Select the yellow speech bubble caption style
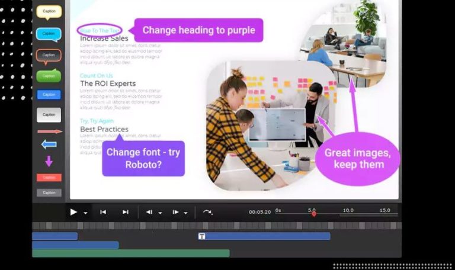The height and width of the screenshot is (270, 455). (x=49, y=12)
